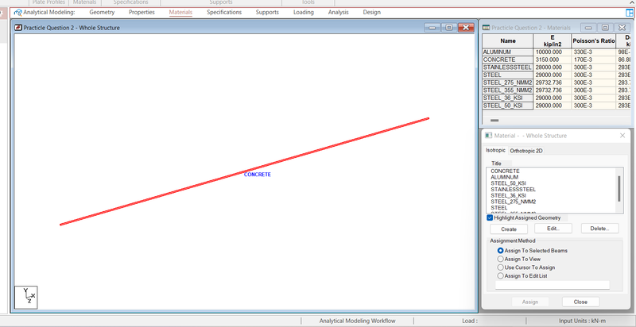The width and height of the screenshot is (636, 327).
Task: Click the Name column header
Action: (x=507, y=41)
